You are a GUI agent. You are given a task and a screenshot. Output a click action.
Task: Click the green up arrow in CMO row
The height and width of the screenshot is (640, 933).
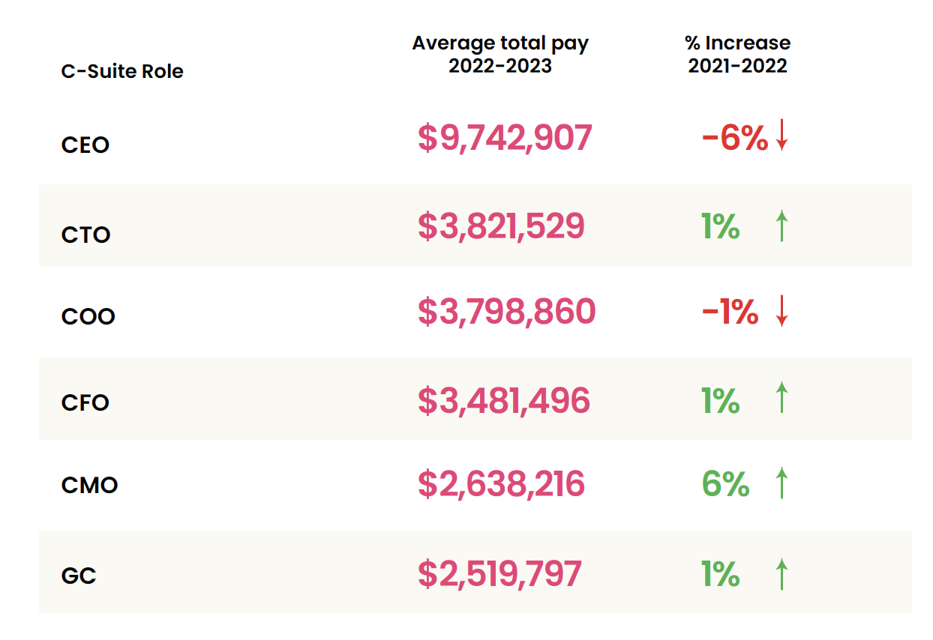781,483
